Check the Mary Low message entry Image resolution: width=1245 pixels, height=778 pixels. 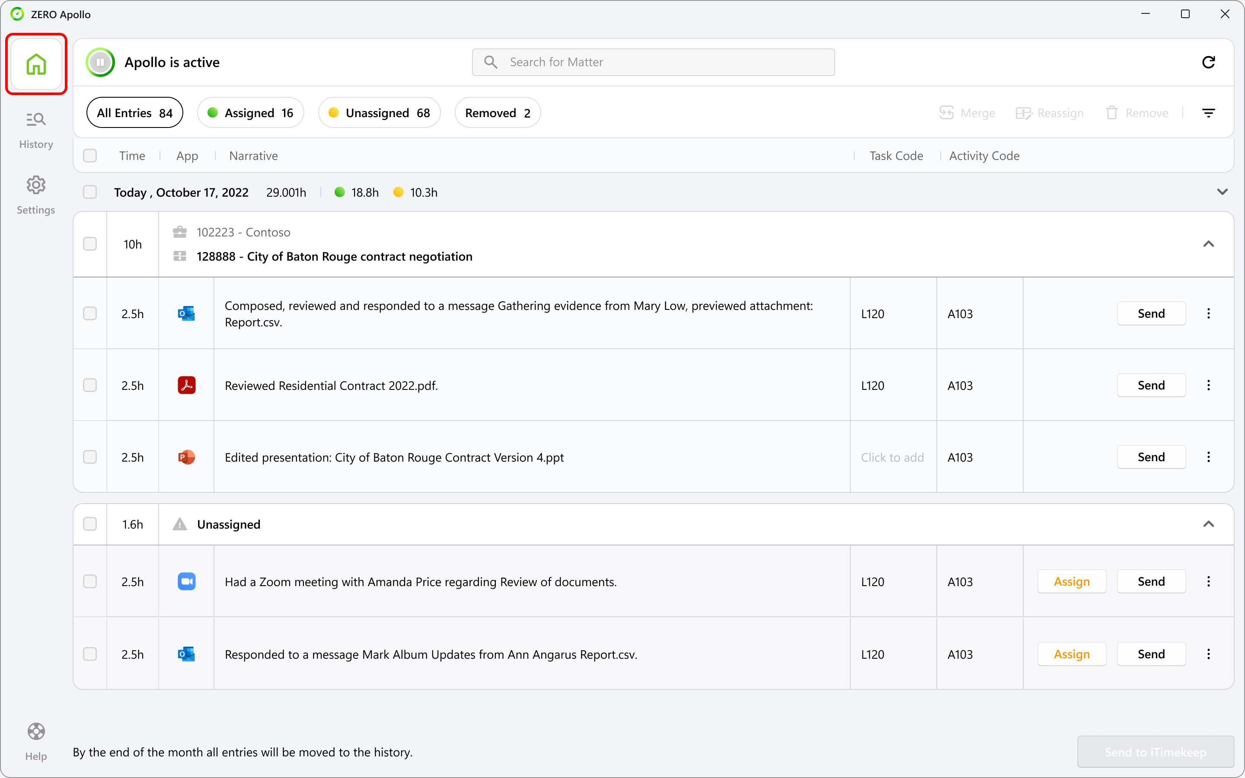tap(90, 313)
